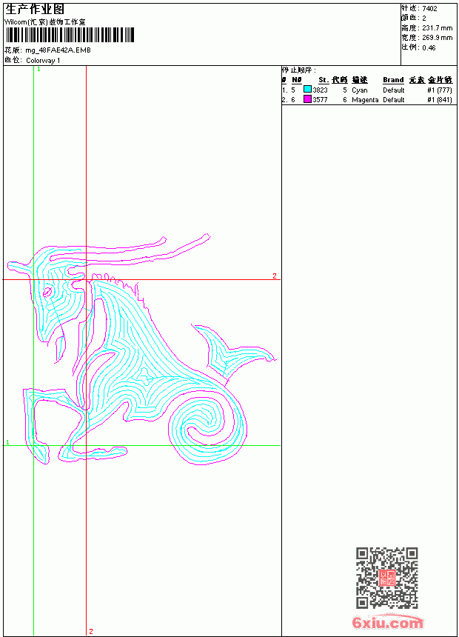Select the Cyan row in stop sequence
Image resolution: width=459 pixels, height=637 pixels.
click(367, 90)
